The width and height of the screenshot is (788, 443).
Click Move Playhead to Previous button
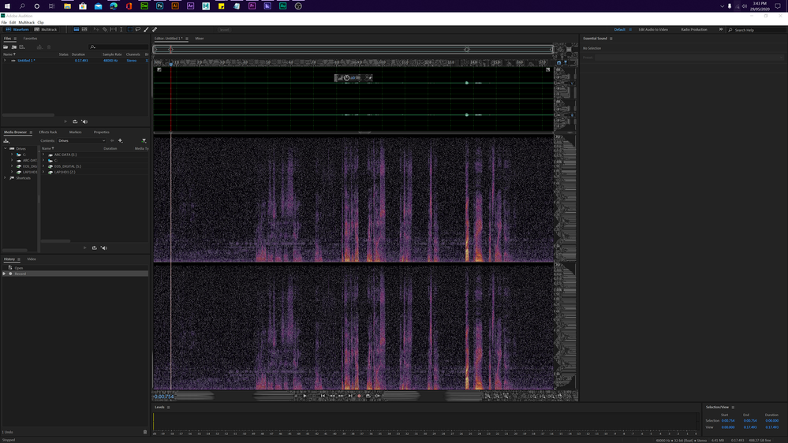(323, 396)
